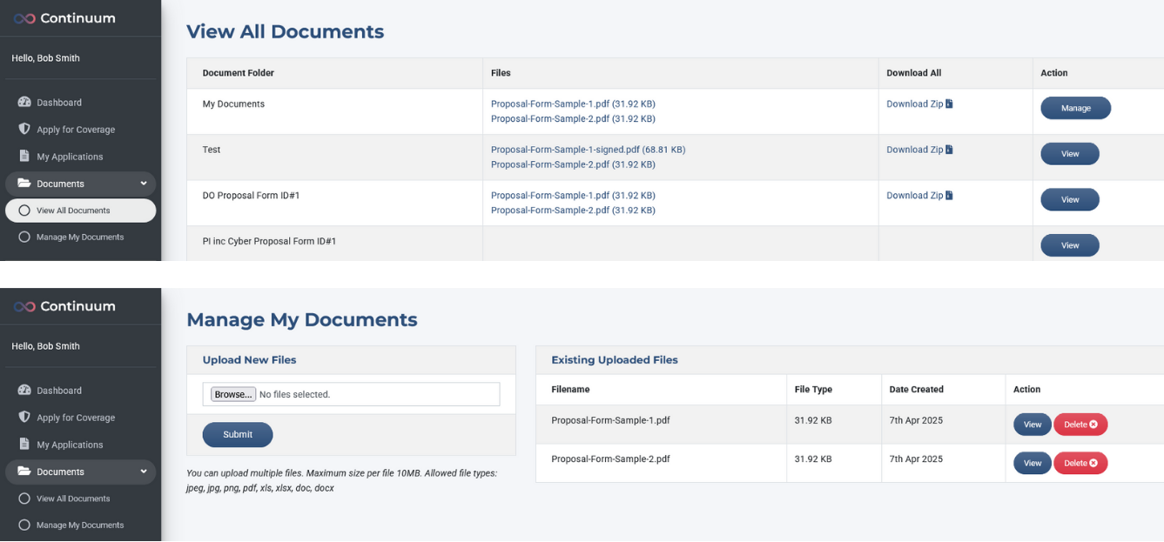Click the My Applications file icon on Manage My Documents page
Screen dimensions: 1164x542
click(24, 445)
